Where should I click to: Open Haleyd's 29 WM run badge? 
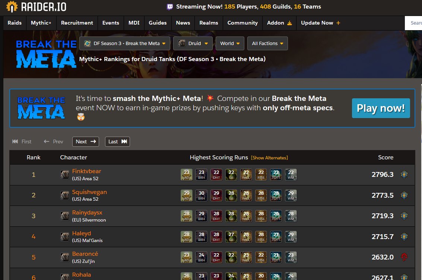pyautogui.click(x=291, y=237)
